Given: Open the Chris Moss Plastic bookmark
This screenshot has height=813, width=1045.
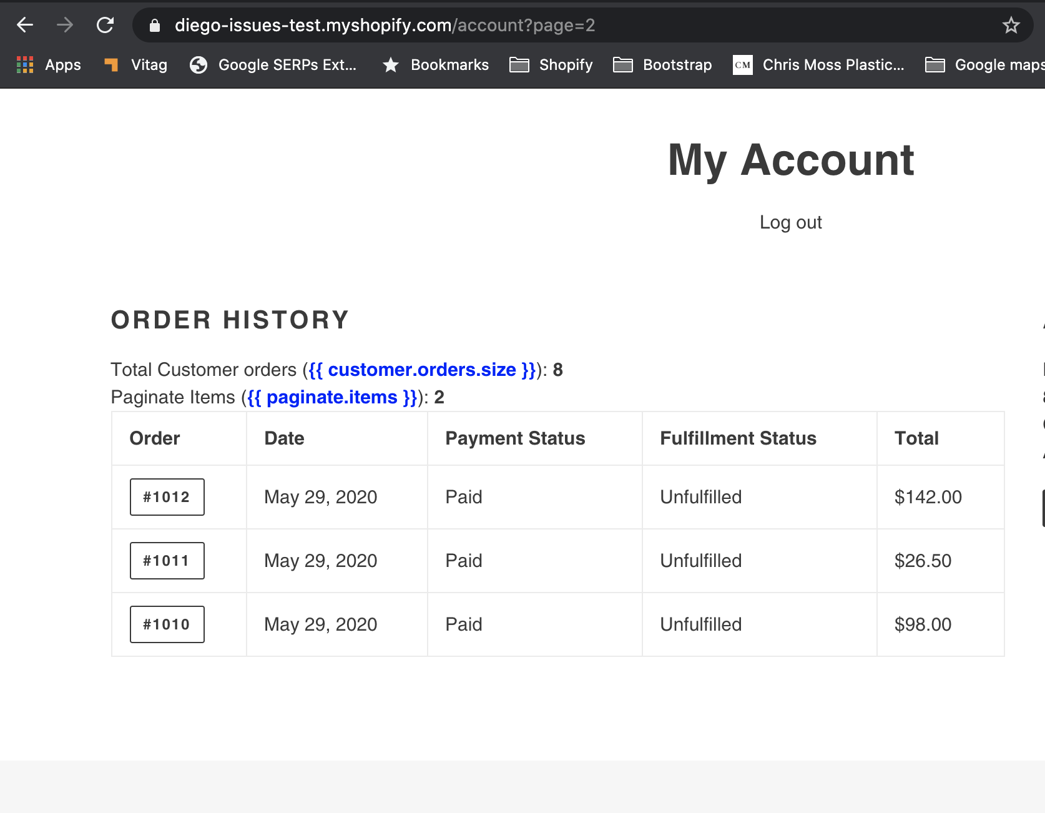Looking at the screenshot, I should coord(818,65).
